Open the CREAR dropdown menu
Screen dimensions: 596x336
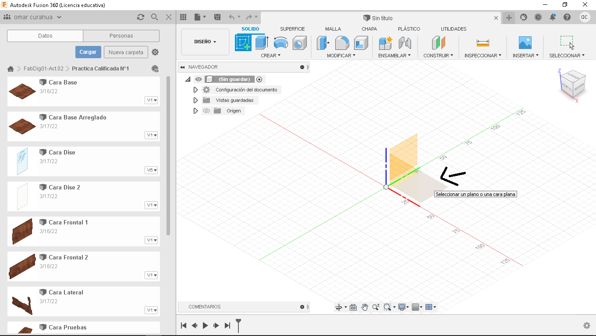point(270,56)
